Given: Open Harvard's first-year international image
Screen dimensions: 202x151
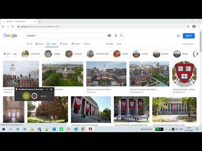Looking at the screenshot, I should (149, 74).
